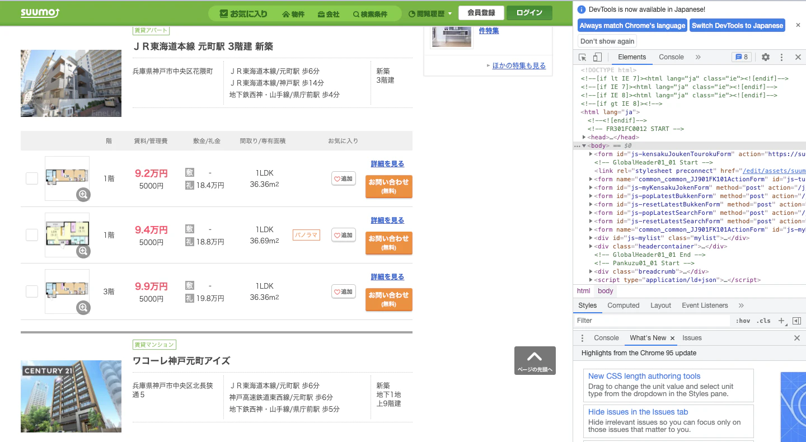The height and width of the screenshot is (442, 806).
Task: Expand the 閲覧履歴 history dropdown
Action: click(430, 14)
